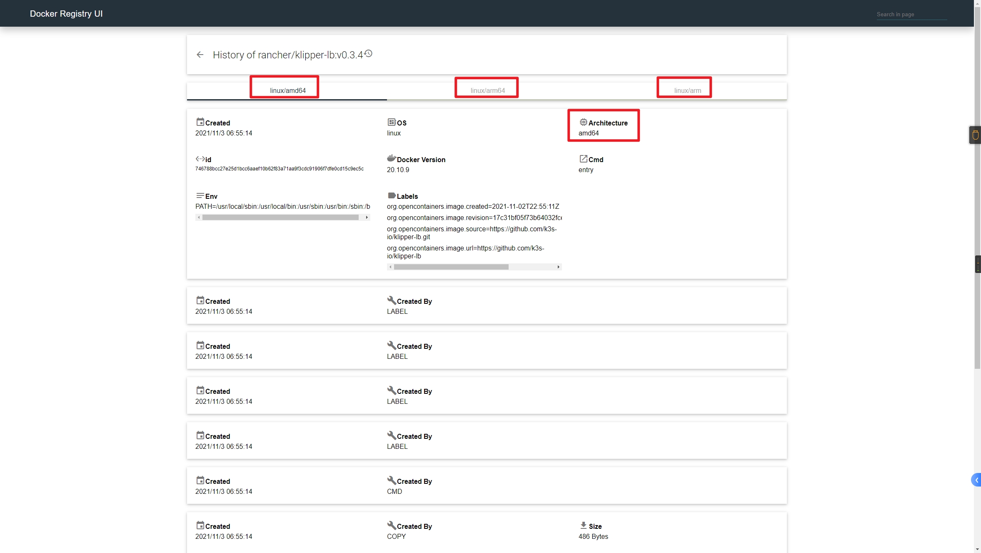Image resolution: width=981 pixels, height=553 pixels.
Task: Click the Env icon next to PATH
Action: pyautogui.click(x=200, y=195)
